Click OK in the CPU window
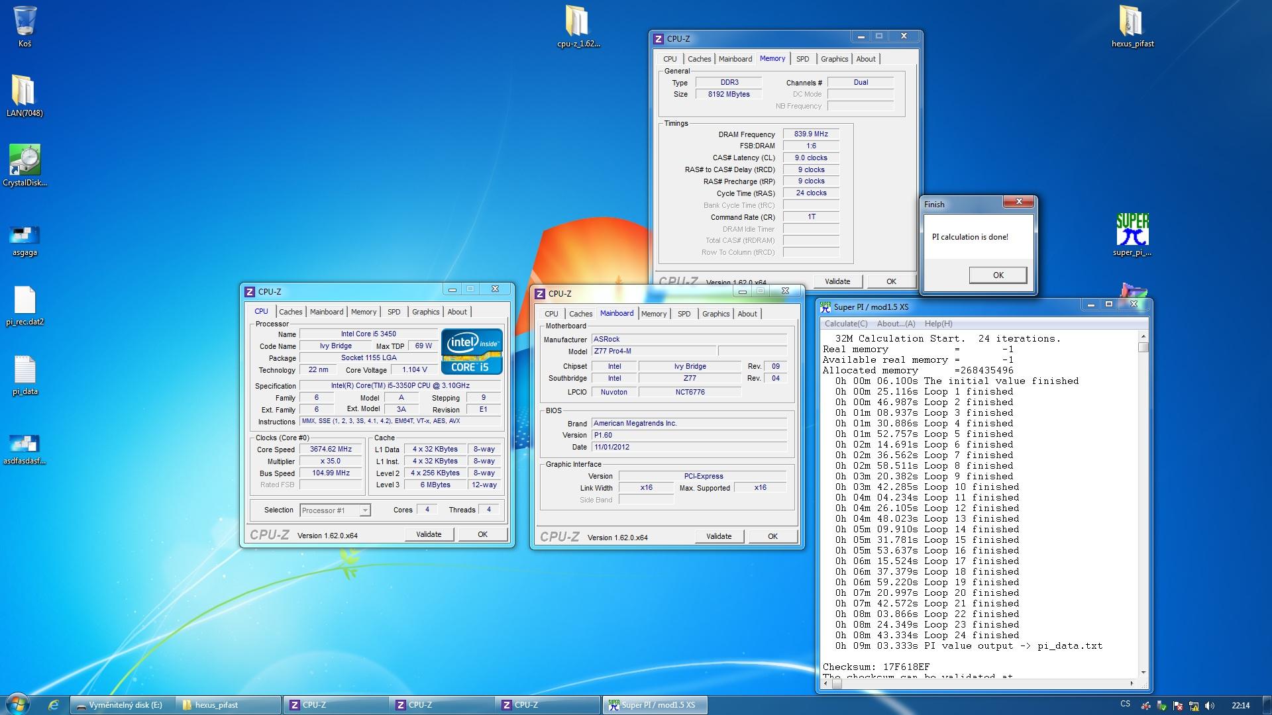1272x715 pixels. point(482,534)
